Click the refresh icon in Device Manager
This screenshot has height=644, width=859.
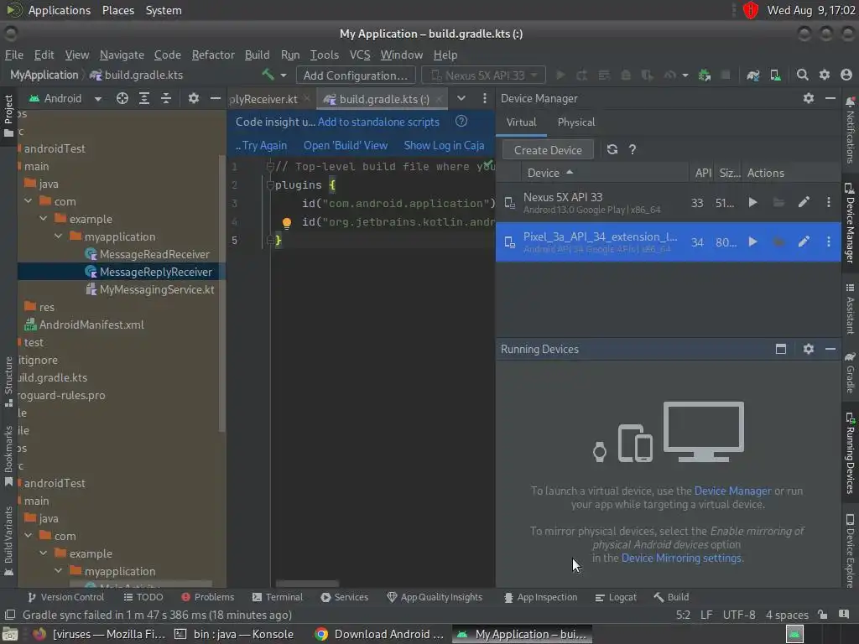[612, 149]
